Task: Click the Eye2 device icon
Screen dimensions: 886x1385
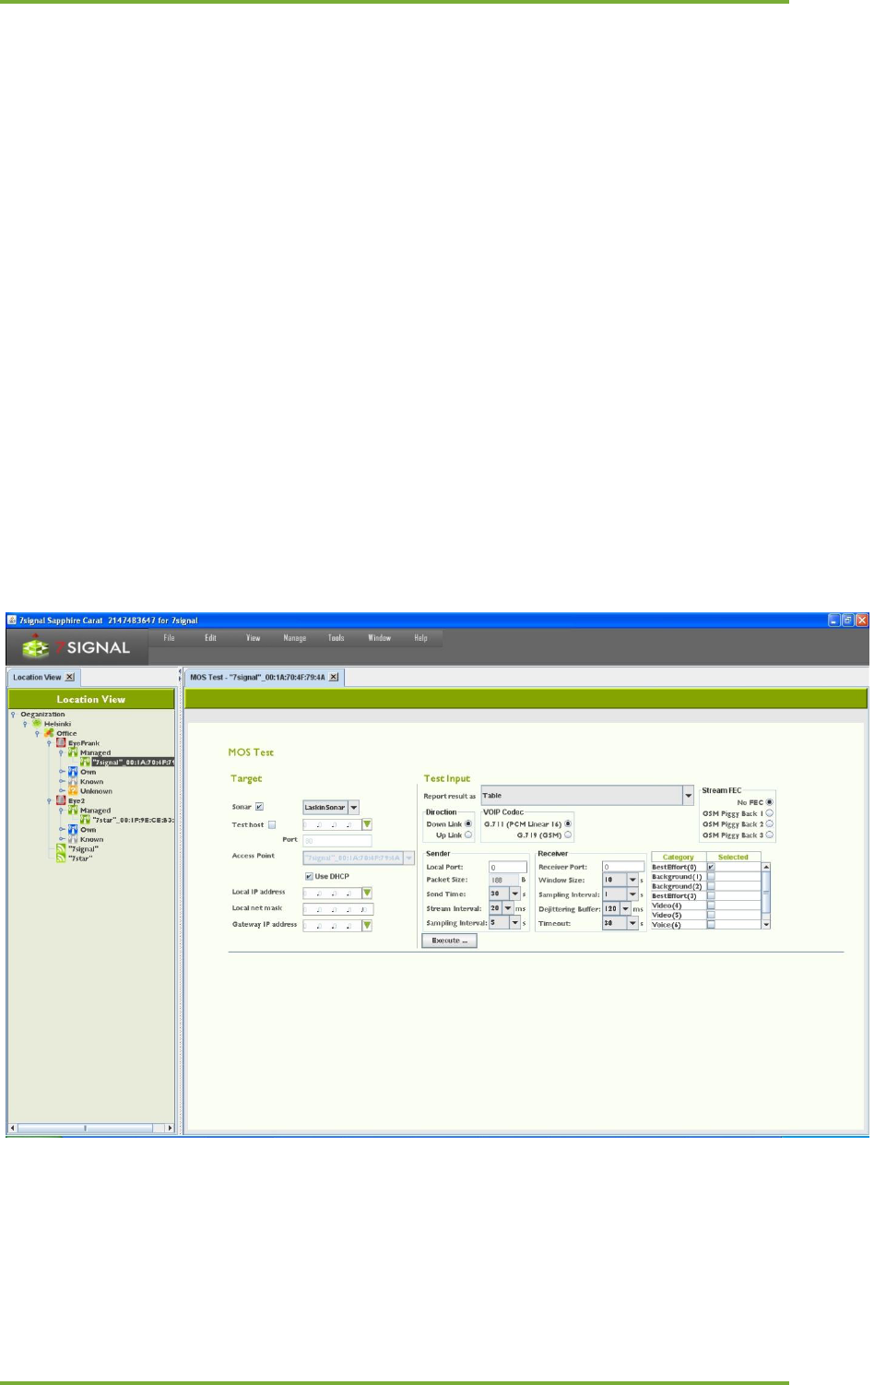Action: (x=62, y=800)
